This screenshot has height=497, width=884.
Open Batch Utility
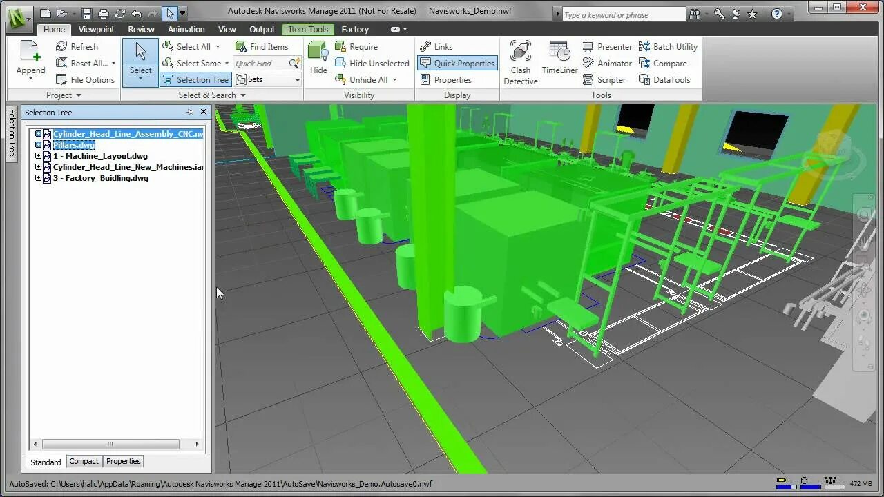[x=668, y=46]
